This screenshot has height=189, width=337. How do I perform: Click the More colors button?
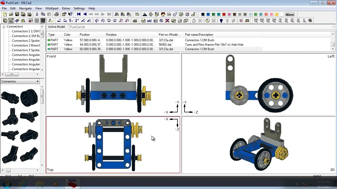(290, 14)
